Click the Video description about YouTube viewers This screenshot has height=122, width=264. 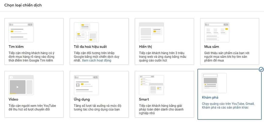[32, 108]
